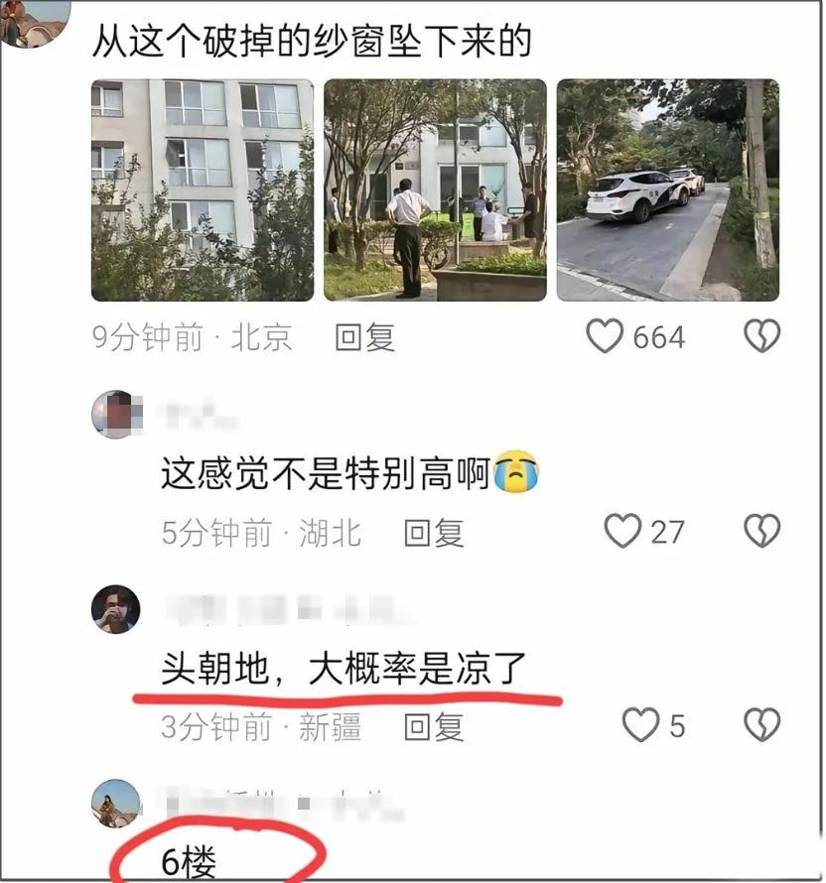Dislike the Beijing comment via broken heart
Screen dimensions: 826x883
click(x=761, y=336)
